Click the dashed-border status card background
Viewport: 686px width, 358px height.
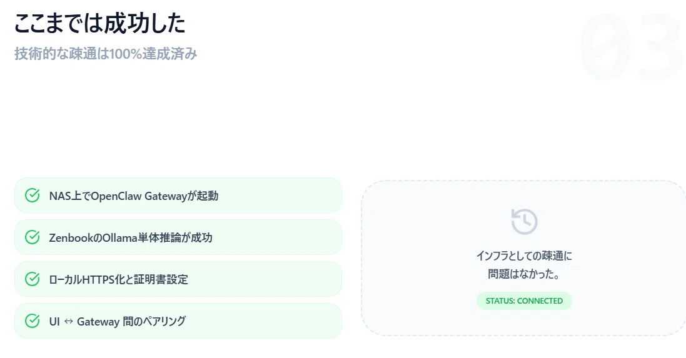[523, 258]
